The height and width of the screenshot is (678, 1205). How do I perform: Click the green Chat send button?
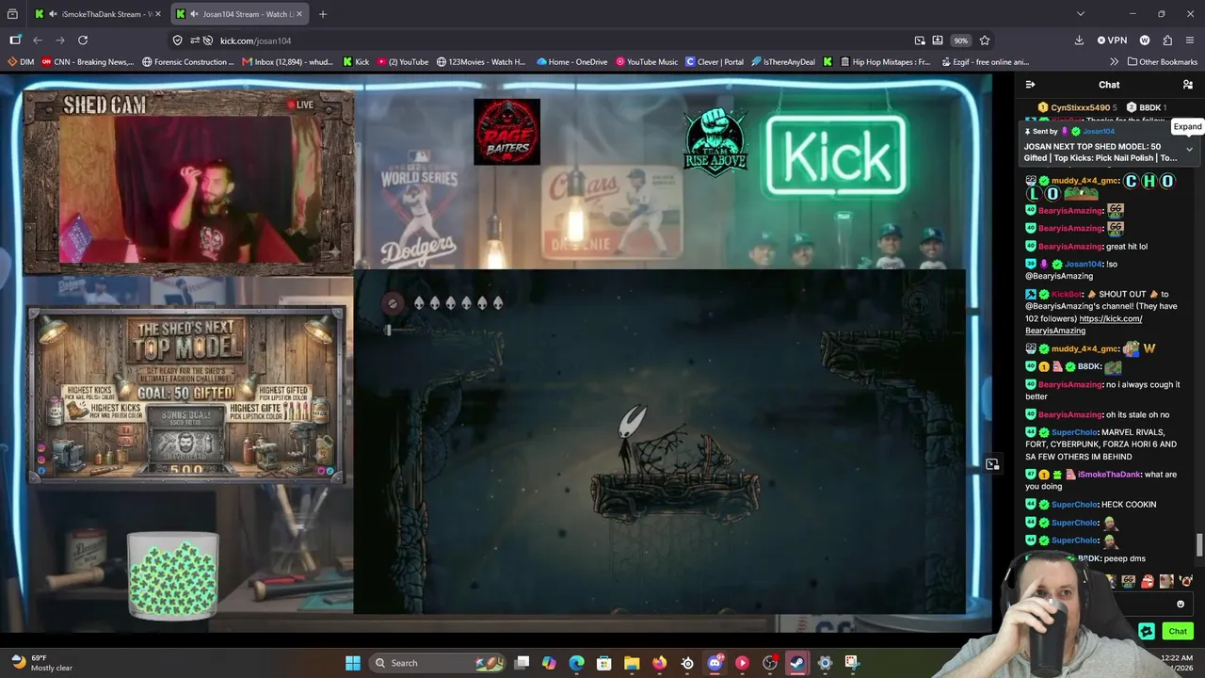pos(1178,632)
